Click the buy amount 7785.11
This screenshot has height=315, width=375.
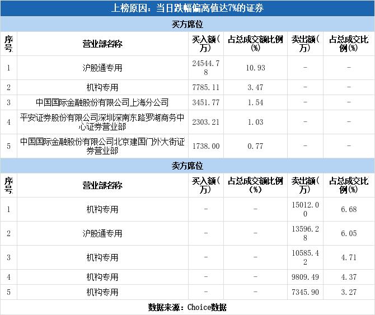click(x=205, y=87)
